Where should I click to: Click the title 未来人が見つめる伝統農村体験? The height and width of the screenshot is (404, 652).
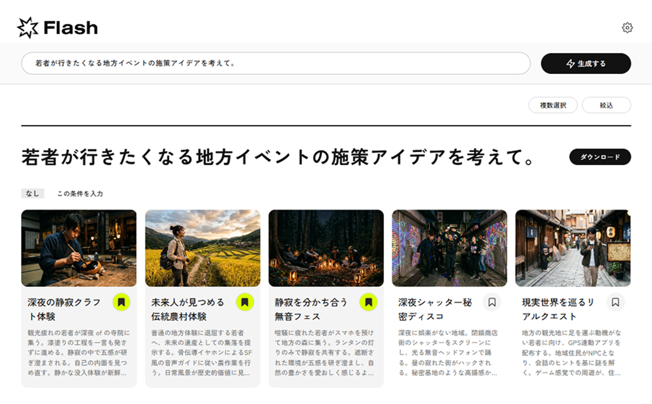188,309
